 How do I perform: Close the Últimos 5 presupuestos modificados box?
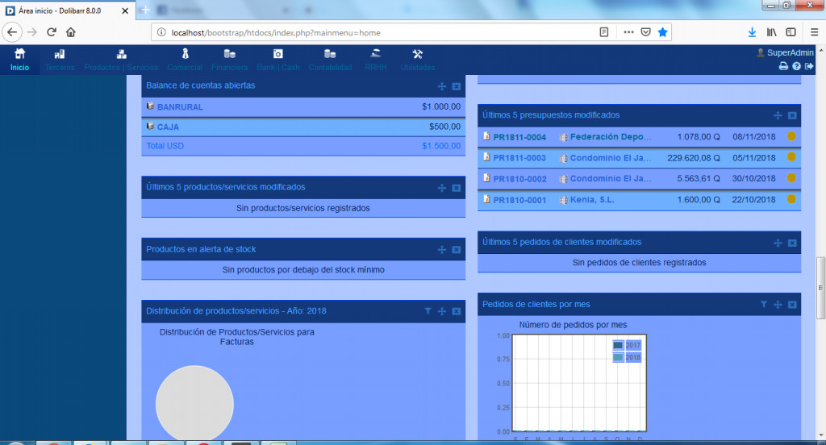[x=792, y=115]
